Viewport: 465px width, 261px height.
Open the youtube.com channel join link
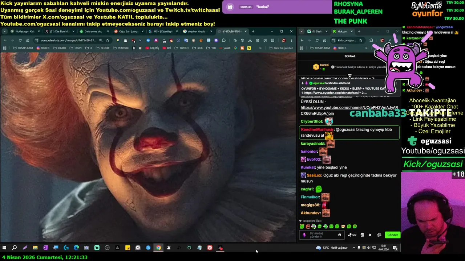(x=349, y=111)
